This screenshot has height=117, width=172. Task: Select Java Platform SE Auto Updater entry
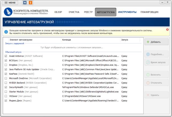pos(24,70)
